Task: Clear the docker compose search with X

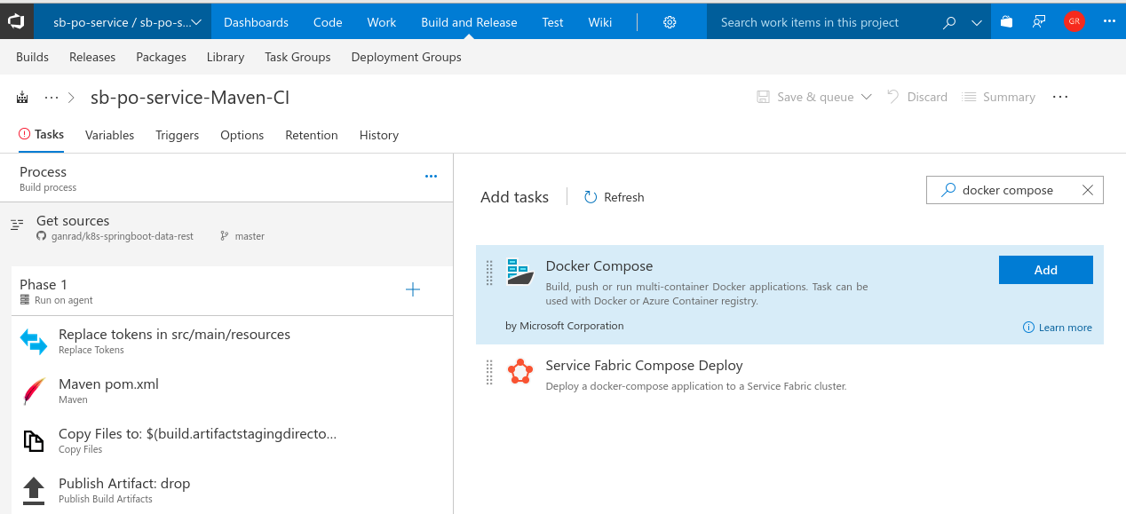Action: pos(1088,190)
